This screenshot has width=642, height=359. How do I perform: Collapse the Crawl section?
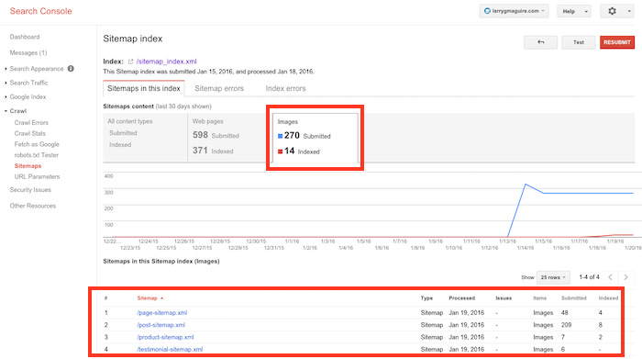point(18,111)
